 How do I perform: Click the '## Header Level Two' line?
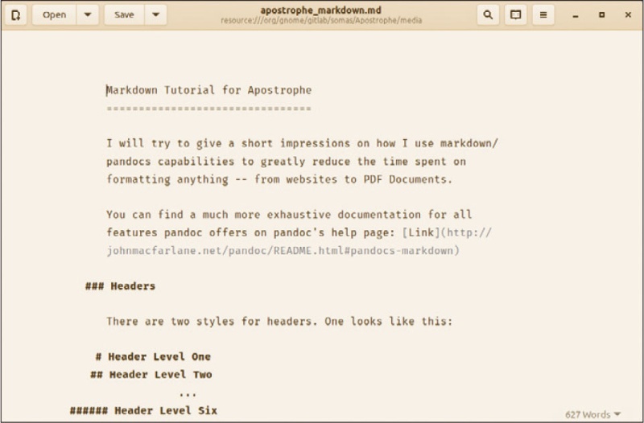(151, 375)
